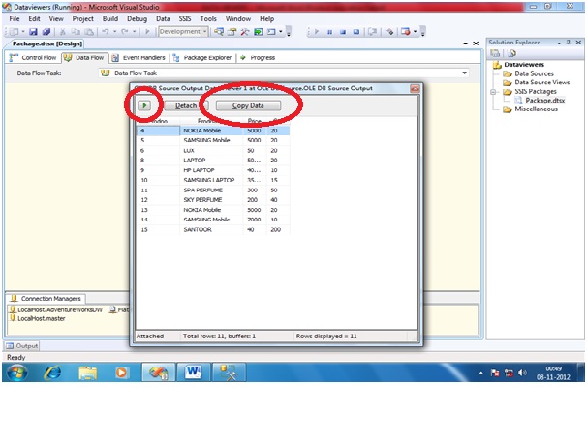Click the Copy Data button
Viewport: 587px width, 440px height.
pyautogui.click(x=256, y=104)
